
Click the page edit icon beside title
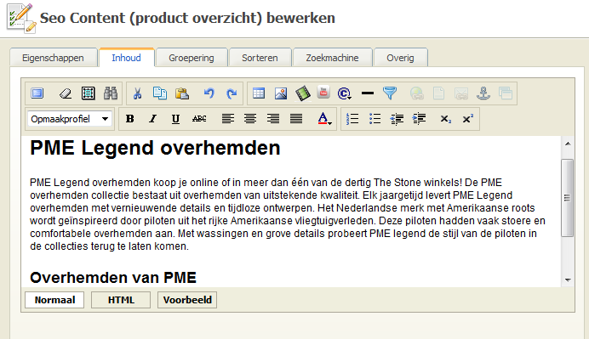pyautogui.click(x=21, y=19)
